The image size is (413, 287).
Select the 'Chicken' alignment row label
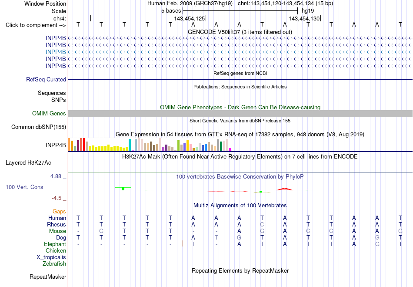(x=56, y=250)
